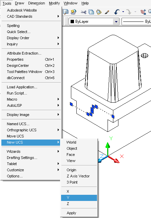Image resolution: width=151 pixels, height=218 pixels.
Task: Click the Undo arrow icon
Action: (x=117, y=12)
